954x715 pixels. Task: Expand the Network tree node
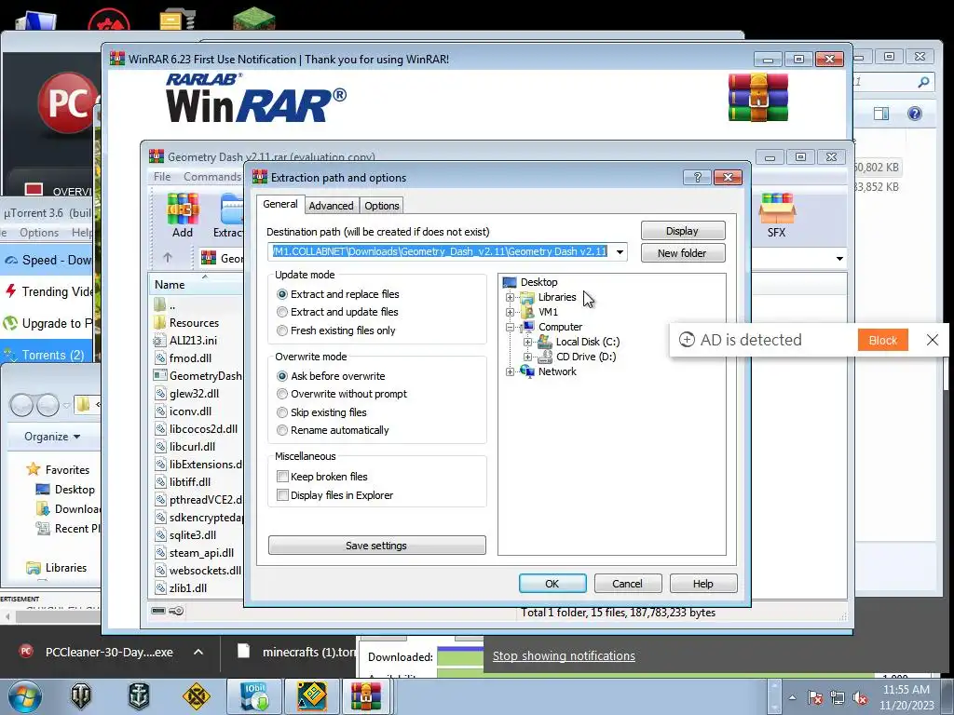510,371
